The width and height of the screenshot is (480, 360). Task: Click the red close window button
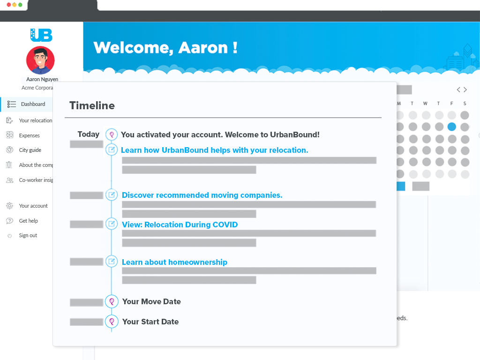click(9, 5)
